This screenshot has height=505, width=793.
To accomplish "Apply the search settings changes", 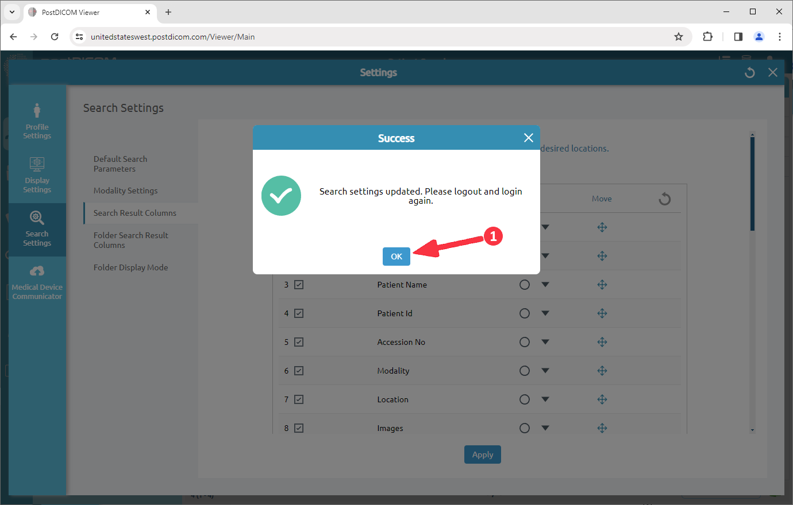I will click(482, 454).
